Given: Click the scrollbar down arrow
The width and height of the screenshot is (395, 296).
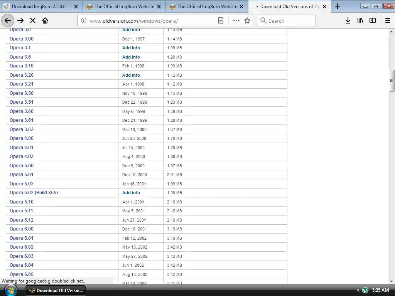Looking at the screenshot, I should point(392,281).
